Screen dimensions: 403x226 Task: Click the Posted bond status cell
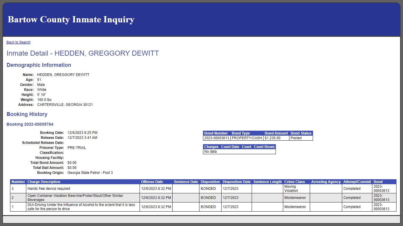click(x=301, y=138)
